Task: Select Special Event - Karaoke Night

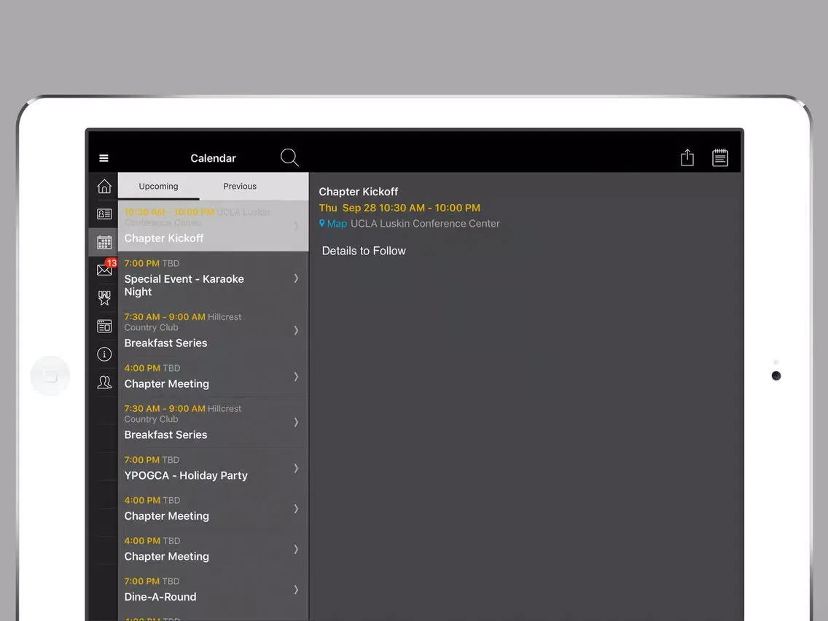Action: coord(214,278)
